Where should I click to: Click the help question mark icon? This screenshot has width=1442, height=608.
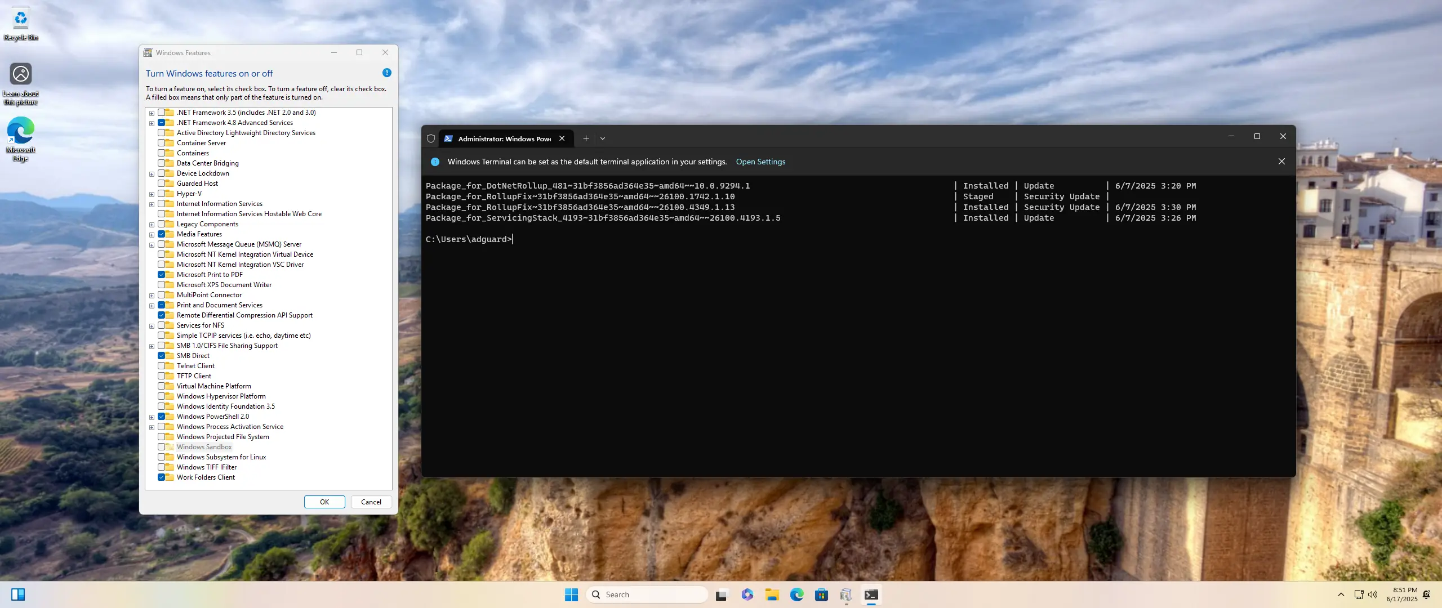[386, 73]
